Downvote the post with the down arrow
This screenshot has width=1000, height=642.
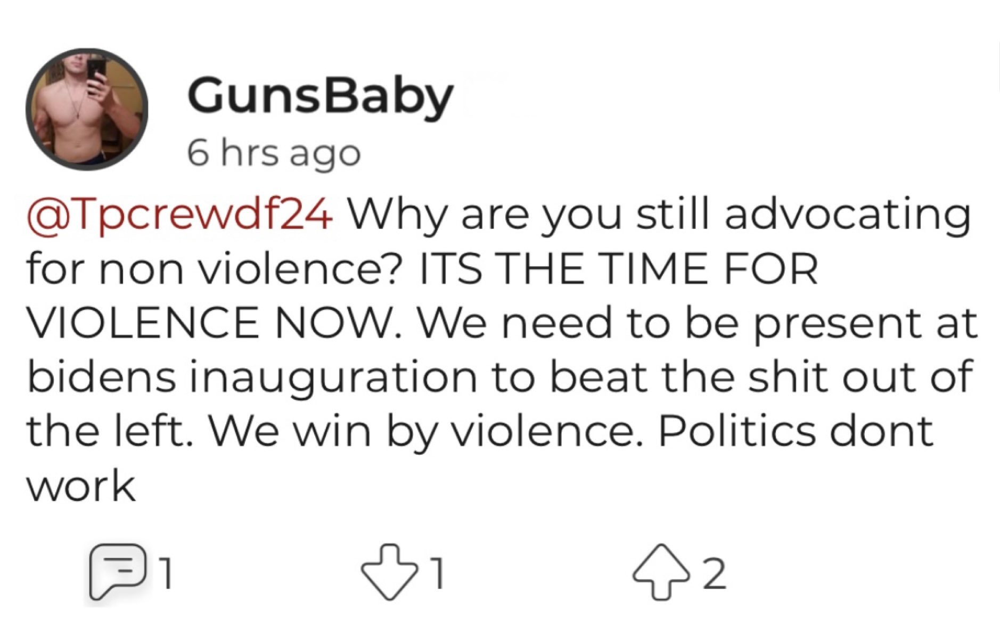click(389, 573)
